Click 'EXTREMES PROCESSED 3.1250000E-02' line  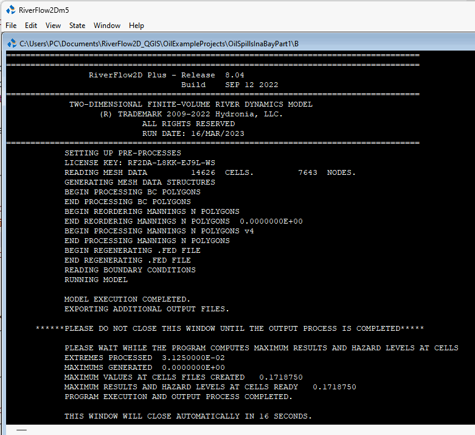(145, 358)
